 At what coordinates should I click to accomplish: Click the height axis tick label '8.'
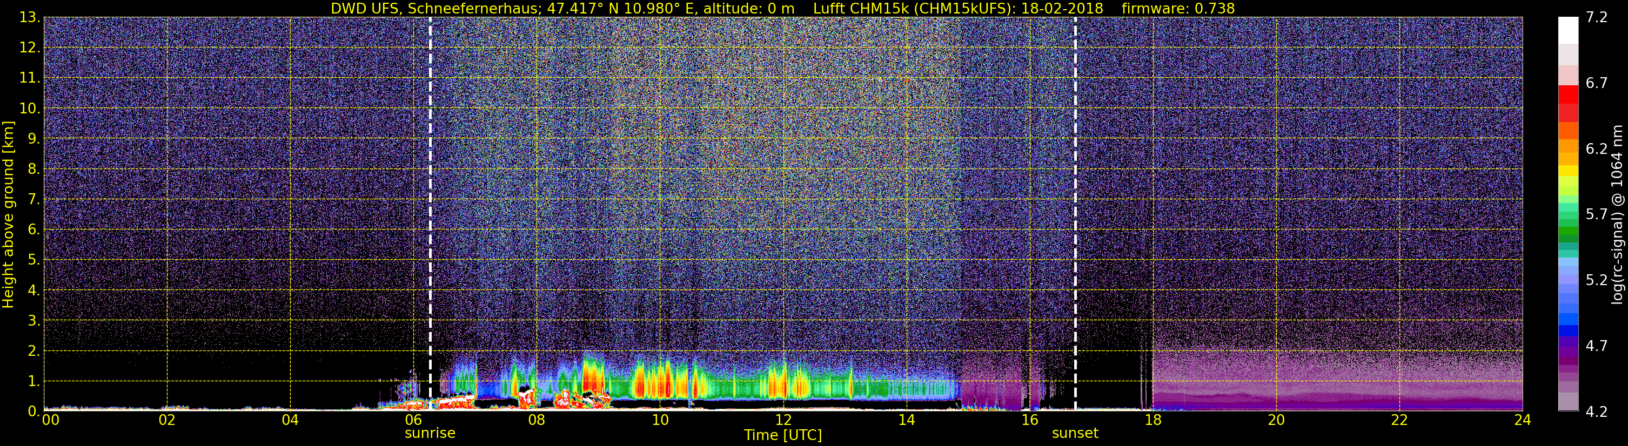pyautogui.click(x=34, y=168)
